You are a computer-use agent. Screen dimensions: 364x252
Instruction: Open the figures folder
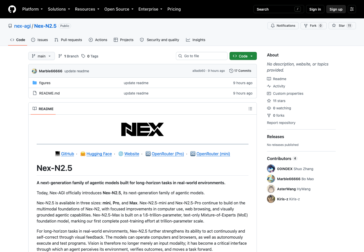click(45, 83)
